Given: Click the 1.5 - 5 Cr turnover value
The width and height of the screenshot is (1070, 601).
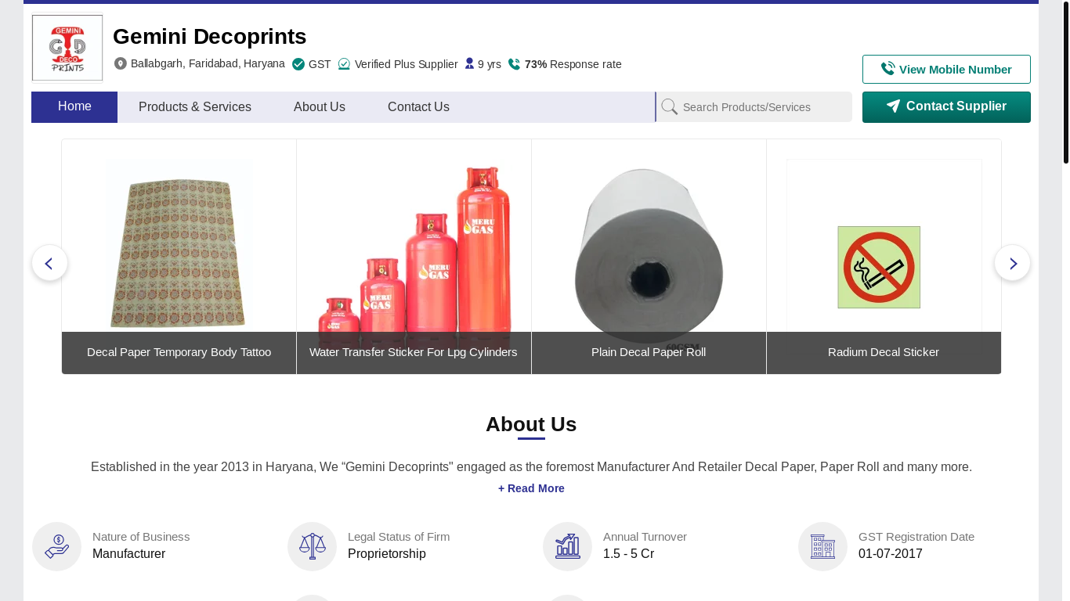Looking at the screenshot, I should pyautogui.click(x=628, y=554).
